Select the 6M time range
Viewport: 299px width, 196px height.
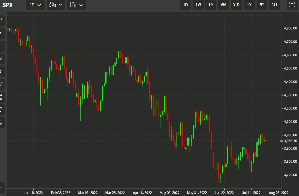click(223, 5)
